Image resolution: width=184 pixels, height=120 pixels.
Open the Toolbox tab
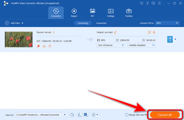(129, 13)
